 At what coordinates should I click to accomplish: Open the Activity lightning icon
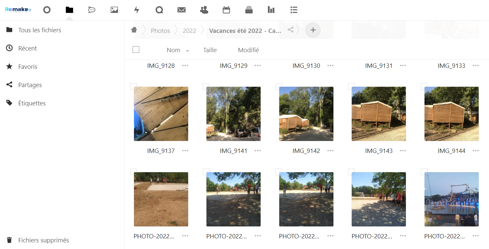(137, 10)
